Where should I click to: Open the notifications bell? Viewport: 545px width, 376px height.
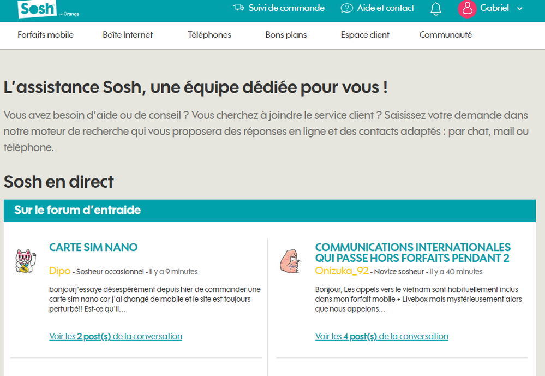coord(435,9)
